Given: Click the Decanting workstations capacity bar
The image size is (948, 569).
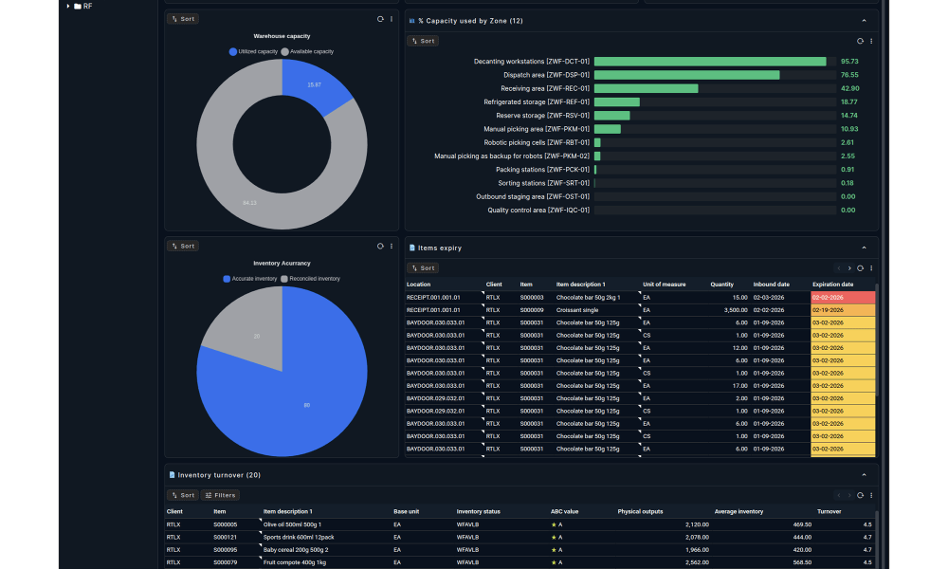Looking at the screenshot, I should 710,62.
